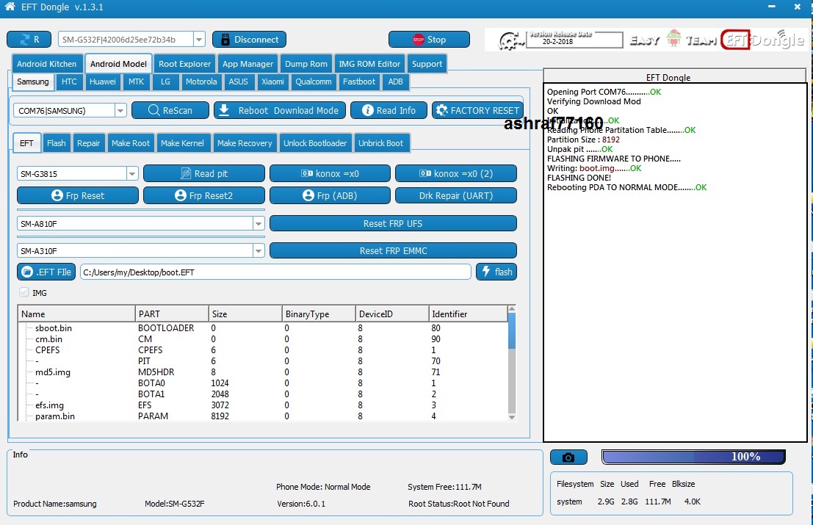Select the MTK brand tab
This screenshot has height=525, width=813.
pyautogui.click(x=137, y=82)
